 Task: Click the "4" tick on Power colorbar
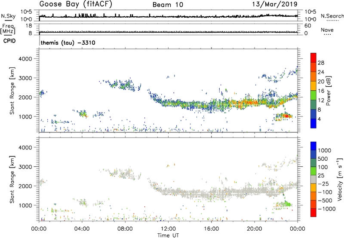pyautogui.click(x=319, y=119)
